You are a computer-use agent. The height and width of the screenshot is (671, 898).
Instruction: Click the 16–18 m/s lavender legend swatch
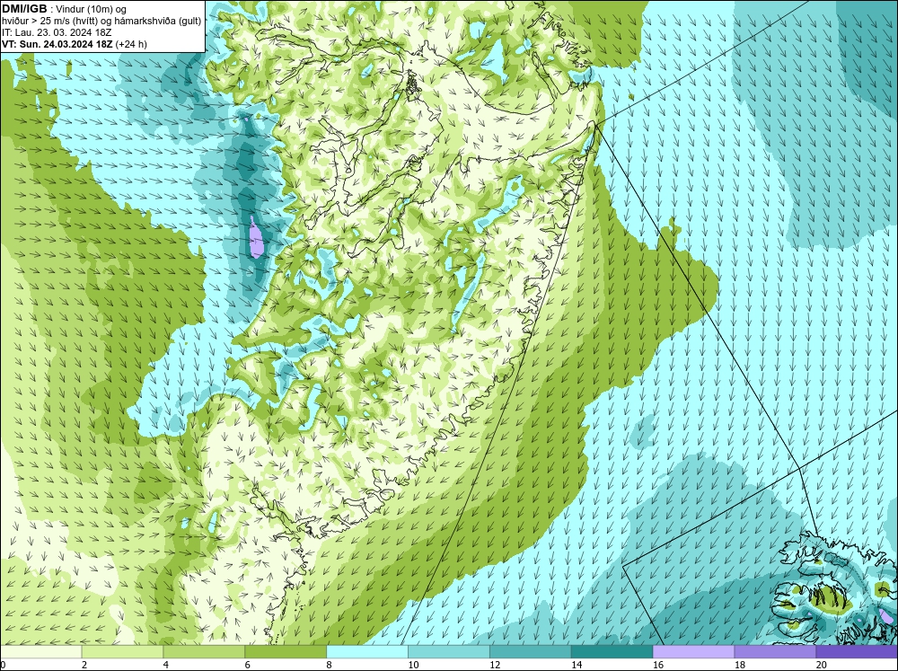pos(693,652)
